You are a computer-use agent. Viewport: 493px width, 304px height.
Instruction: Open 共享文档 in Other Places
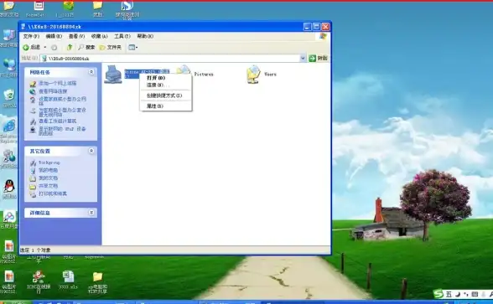point(48,186)
